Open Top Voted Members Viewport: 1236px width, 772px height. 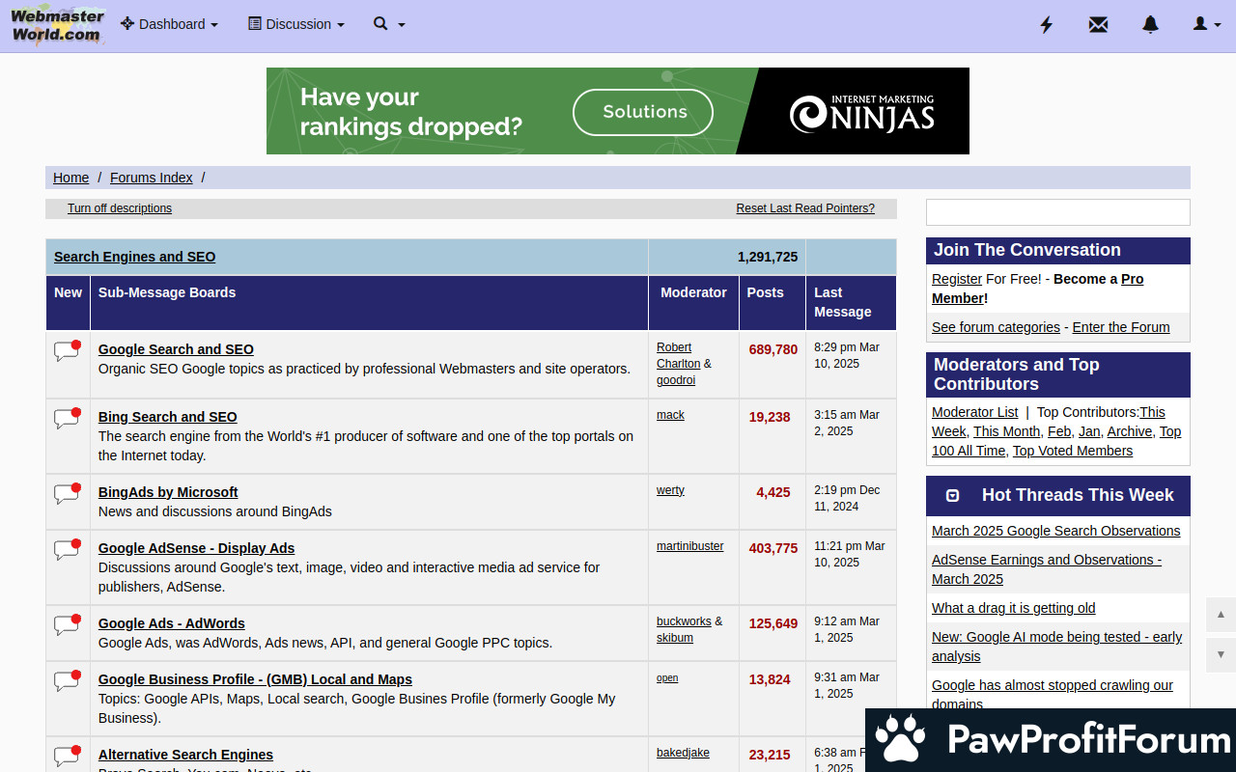click(1072, 451)
